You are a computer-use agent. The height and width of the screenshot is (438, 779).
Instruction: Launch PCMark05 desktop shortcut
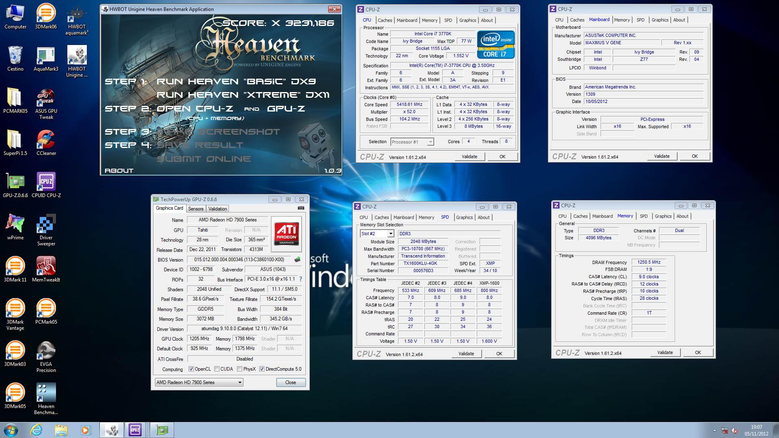pos(46,311)
